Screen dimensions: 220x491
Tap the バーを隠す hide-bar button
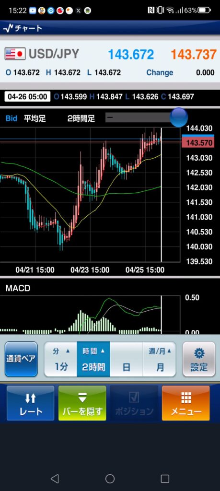pos(82,403)
